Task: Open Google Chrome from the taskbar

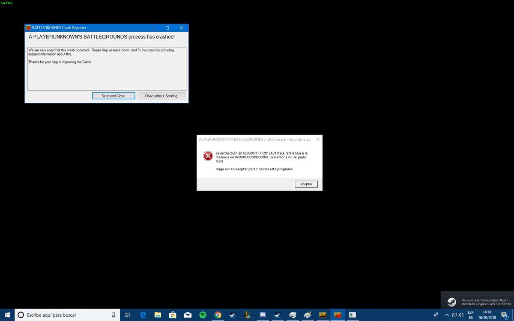Action: [218, 315]
